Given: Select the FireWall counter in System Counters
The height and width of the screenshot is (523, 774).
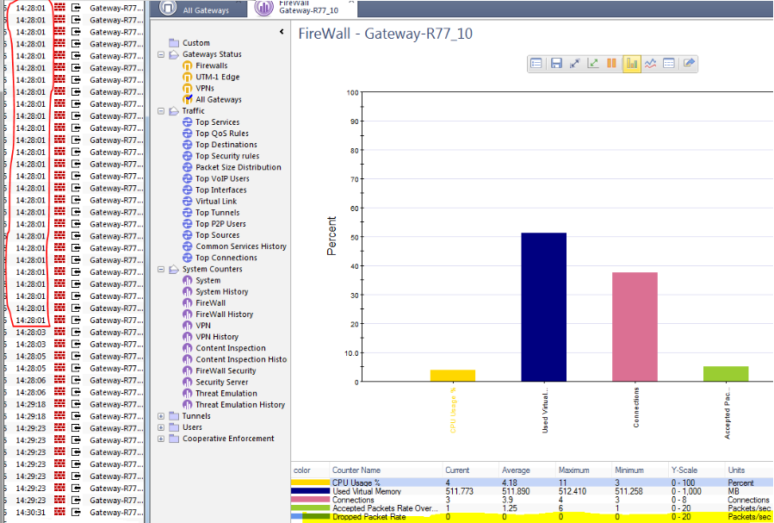Looking at the screenshot, I should tap(212, 302).
